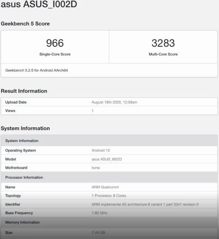219x239 pixels.
Task: Select the kona motherboard value
Action: pos(96,168)
